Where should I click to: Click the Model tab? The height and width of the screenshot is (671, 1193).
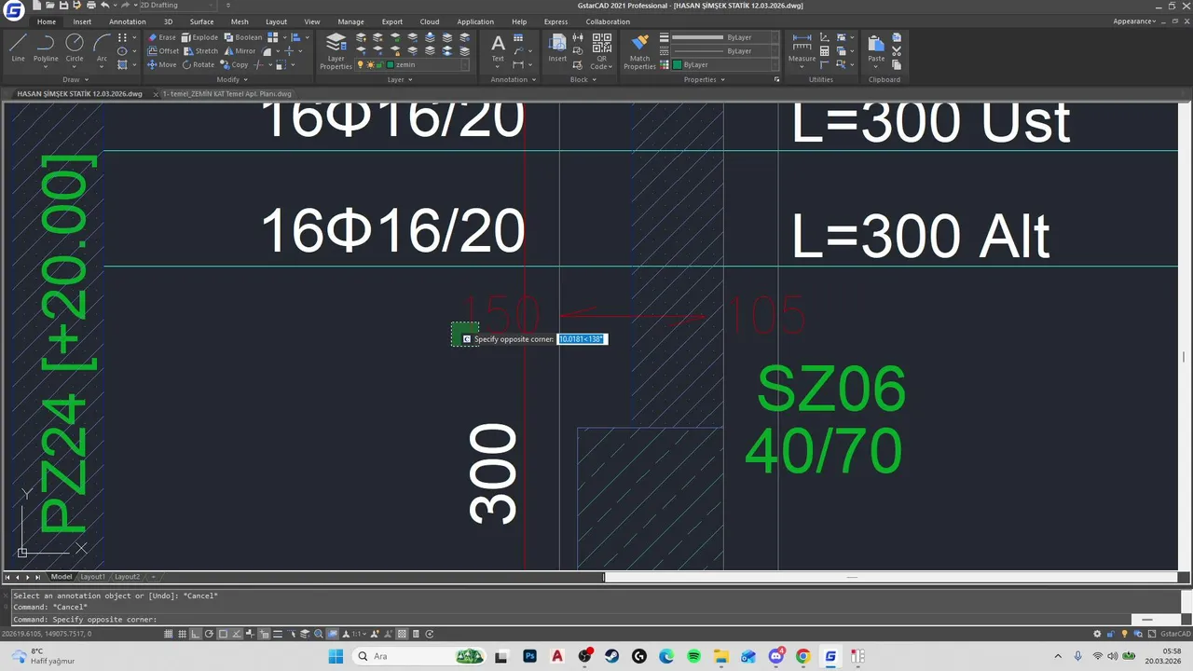point(61,577)
